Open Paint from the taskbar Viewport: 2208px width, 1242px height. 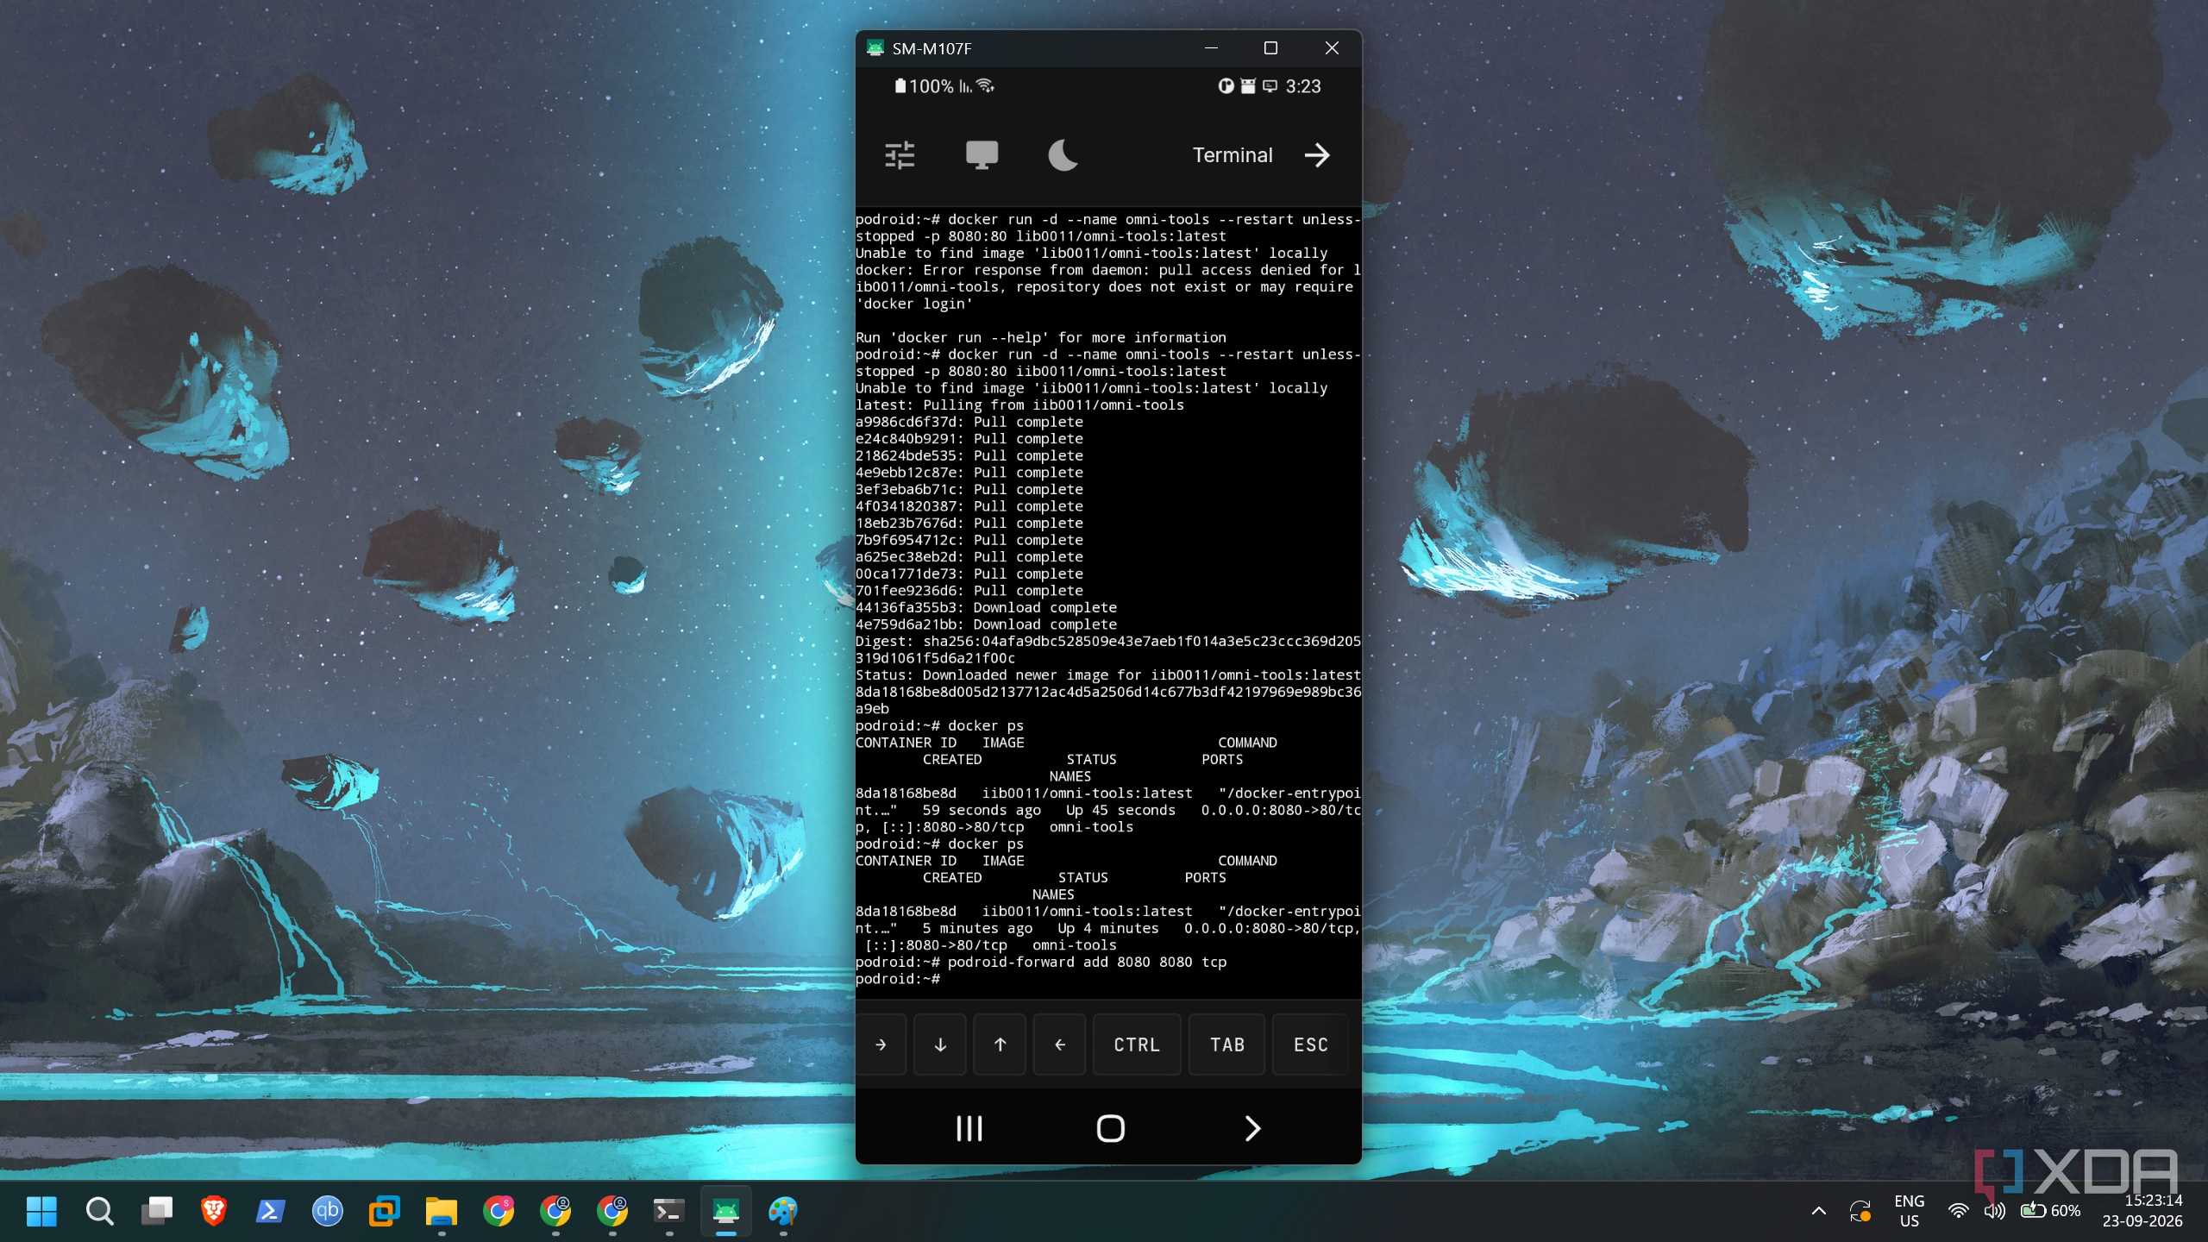pos(783,1211)
